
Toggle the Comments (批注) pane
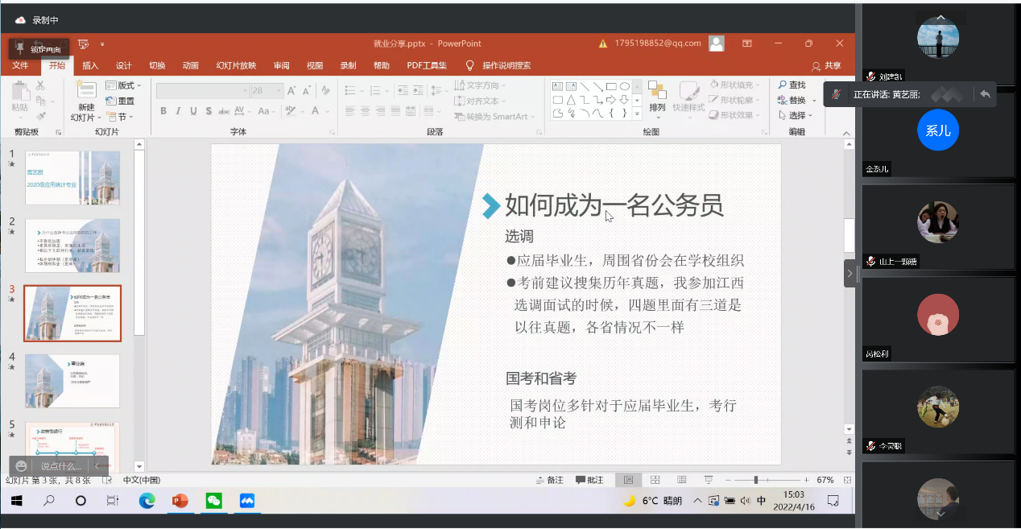[589, 480]
